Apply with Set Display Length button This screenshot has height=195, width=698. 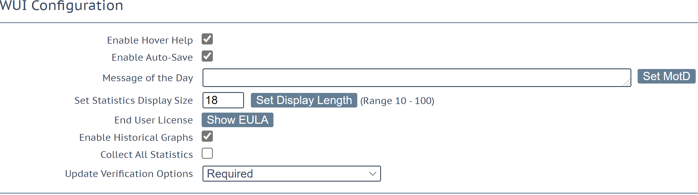point(304,100)
